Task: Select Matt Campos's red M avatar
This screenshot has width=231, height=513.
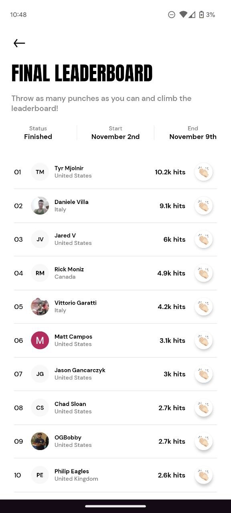Action: [x=40, y=340]
